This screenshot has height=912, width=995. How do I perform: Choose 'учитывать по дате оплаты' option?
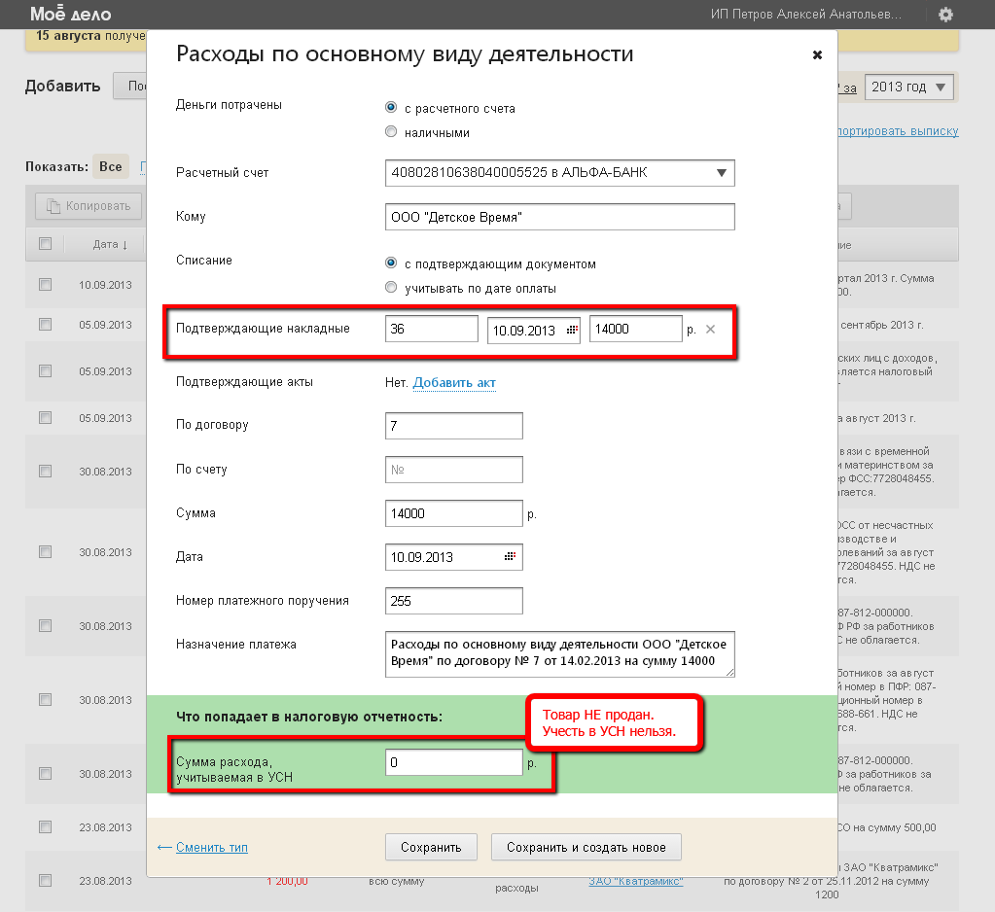391,288
